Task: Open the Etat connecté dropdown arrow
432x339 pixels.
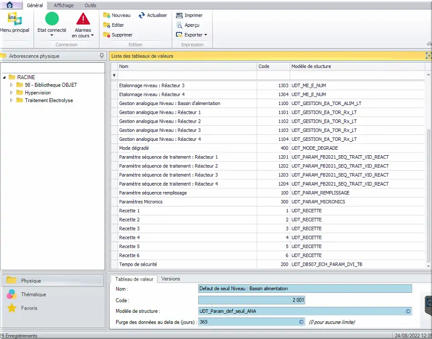Action: 52,35
